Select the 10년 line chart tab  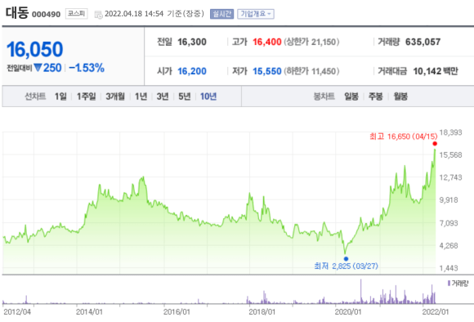click(208, 96)
